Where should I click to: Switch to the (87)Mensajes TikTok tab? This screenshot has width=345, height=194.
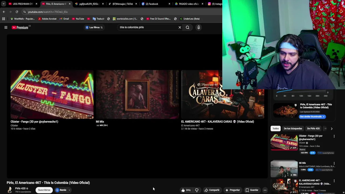pos(122,4)
